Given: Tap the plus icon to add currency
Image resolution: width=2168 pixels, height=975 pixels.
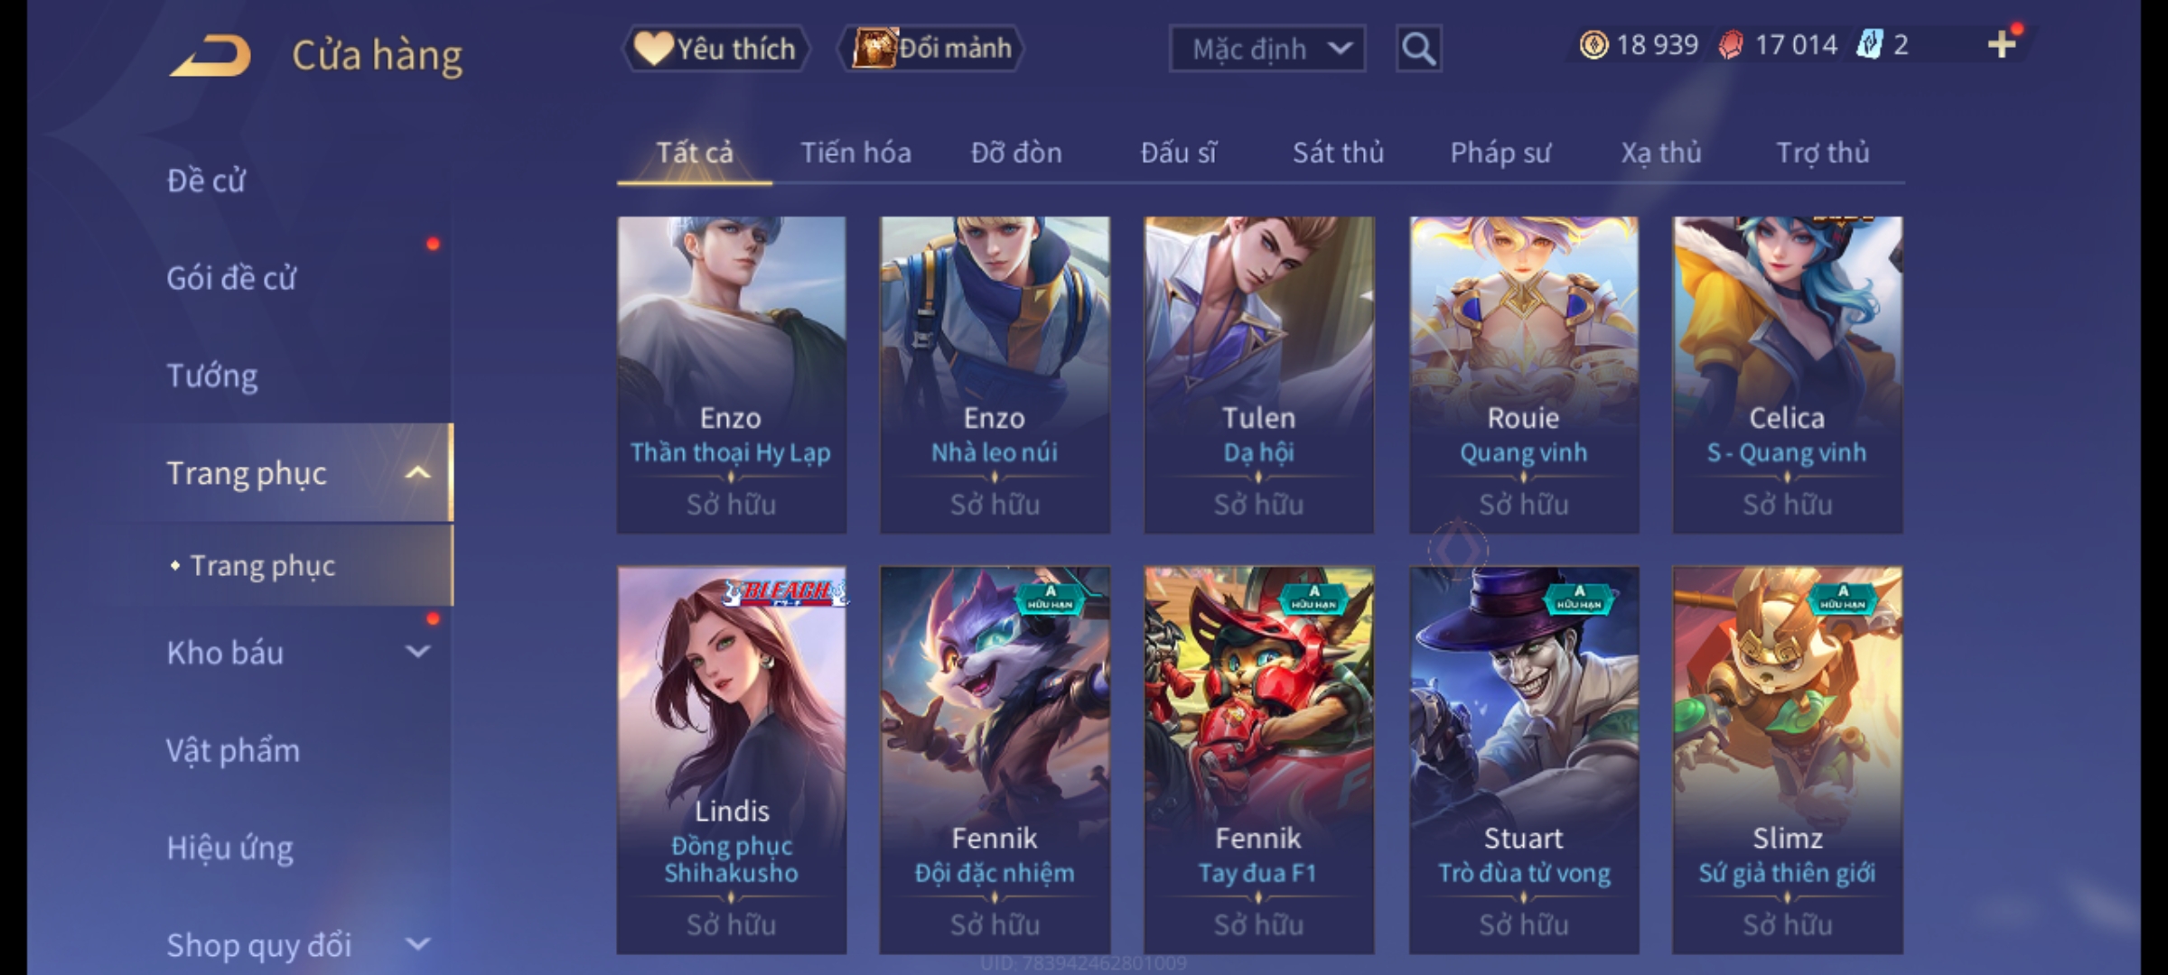Looking at the screenshot, I should click(x=2002, y=44).
